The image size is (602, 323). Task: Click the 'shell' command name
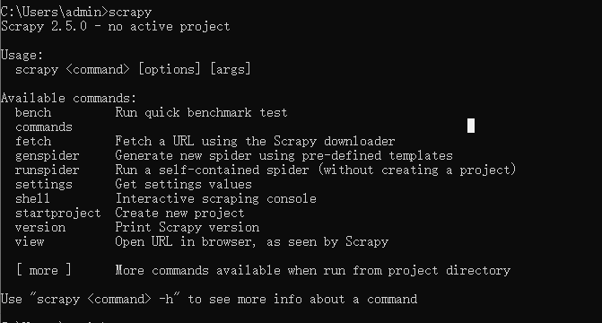click(x=32, y=198)
